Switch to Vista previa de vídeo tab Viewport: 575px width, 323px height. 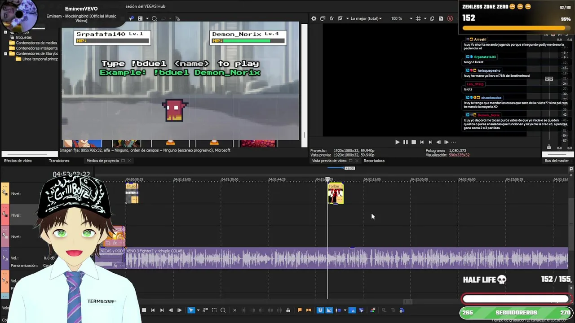pyautogui.click(x=329, y=161)
